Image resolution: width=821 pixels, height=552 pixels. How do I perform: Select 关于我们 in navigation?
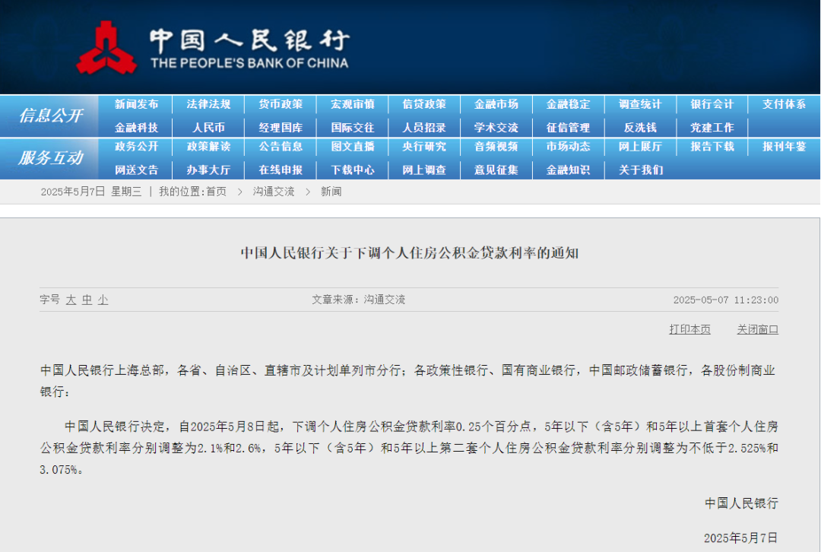(x=640, y=170)
